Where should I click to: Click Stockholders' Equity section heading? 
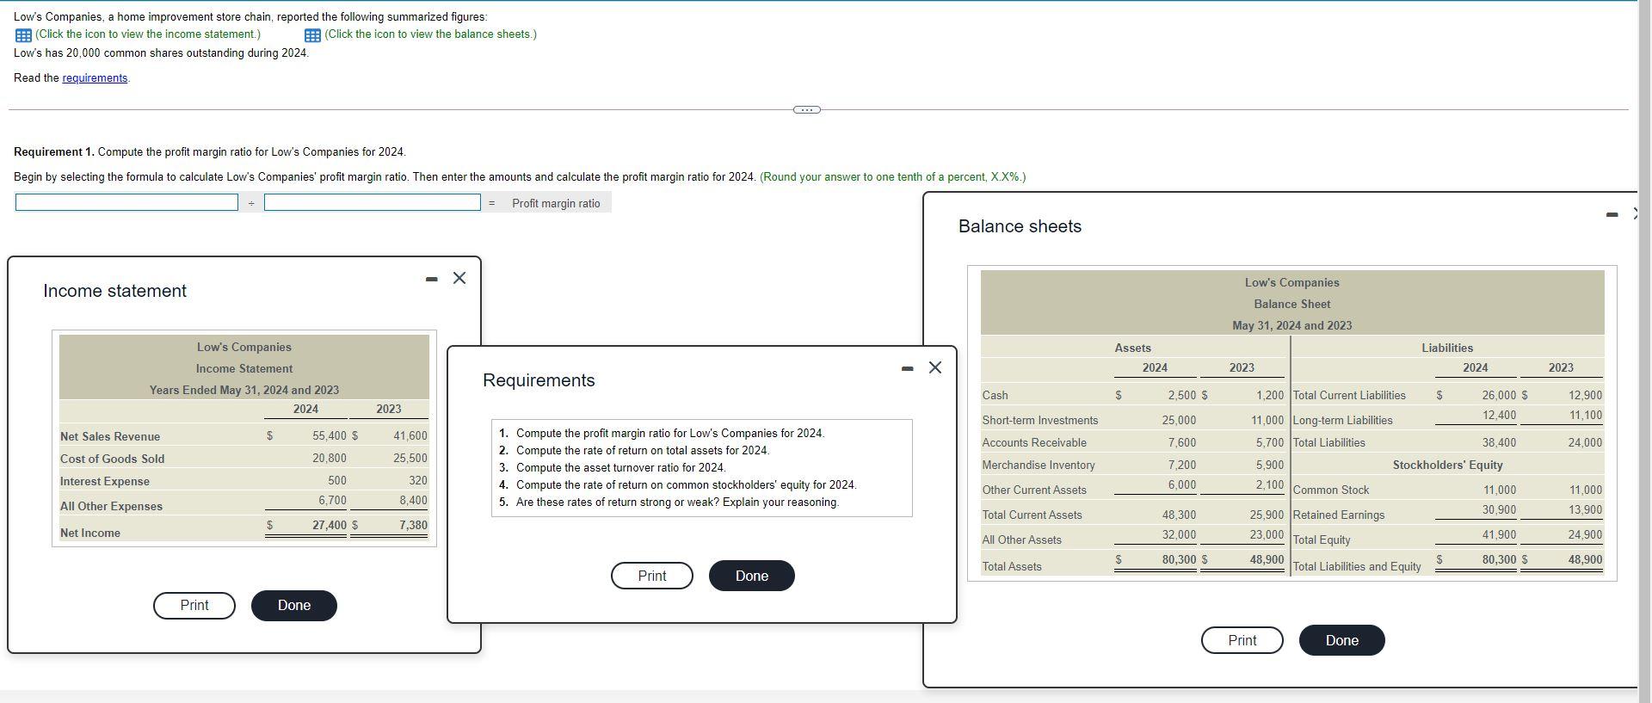1447,466
